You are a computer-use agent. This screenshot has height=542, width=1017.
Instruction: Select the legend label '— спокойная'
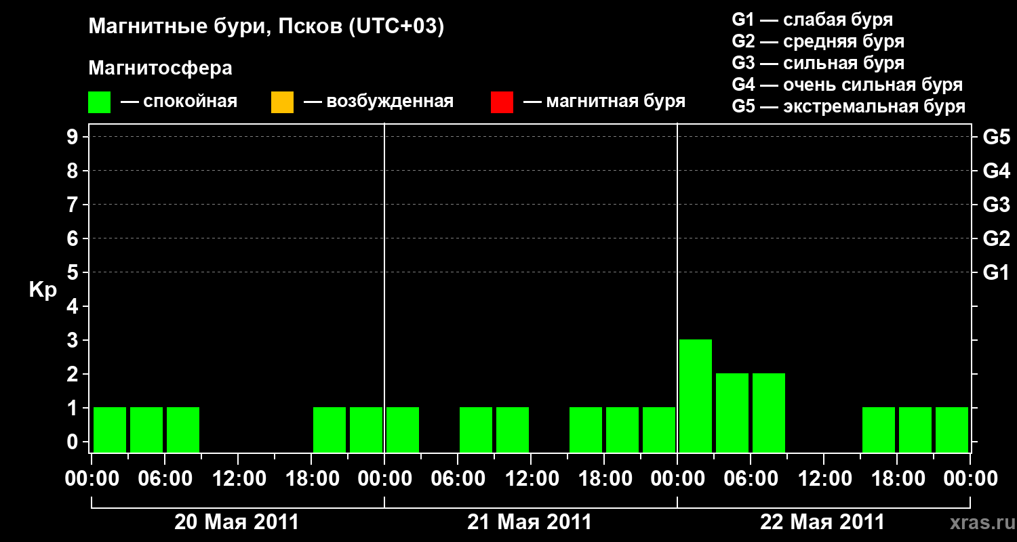[x=179, y=102]
